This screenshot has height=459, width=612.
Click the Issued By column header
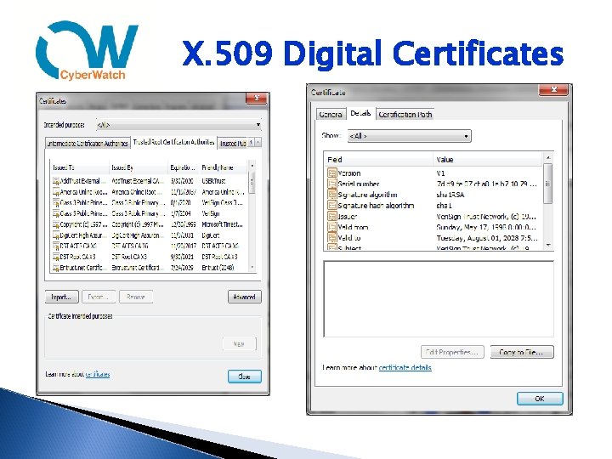pos(139,167)
